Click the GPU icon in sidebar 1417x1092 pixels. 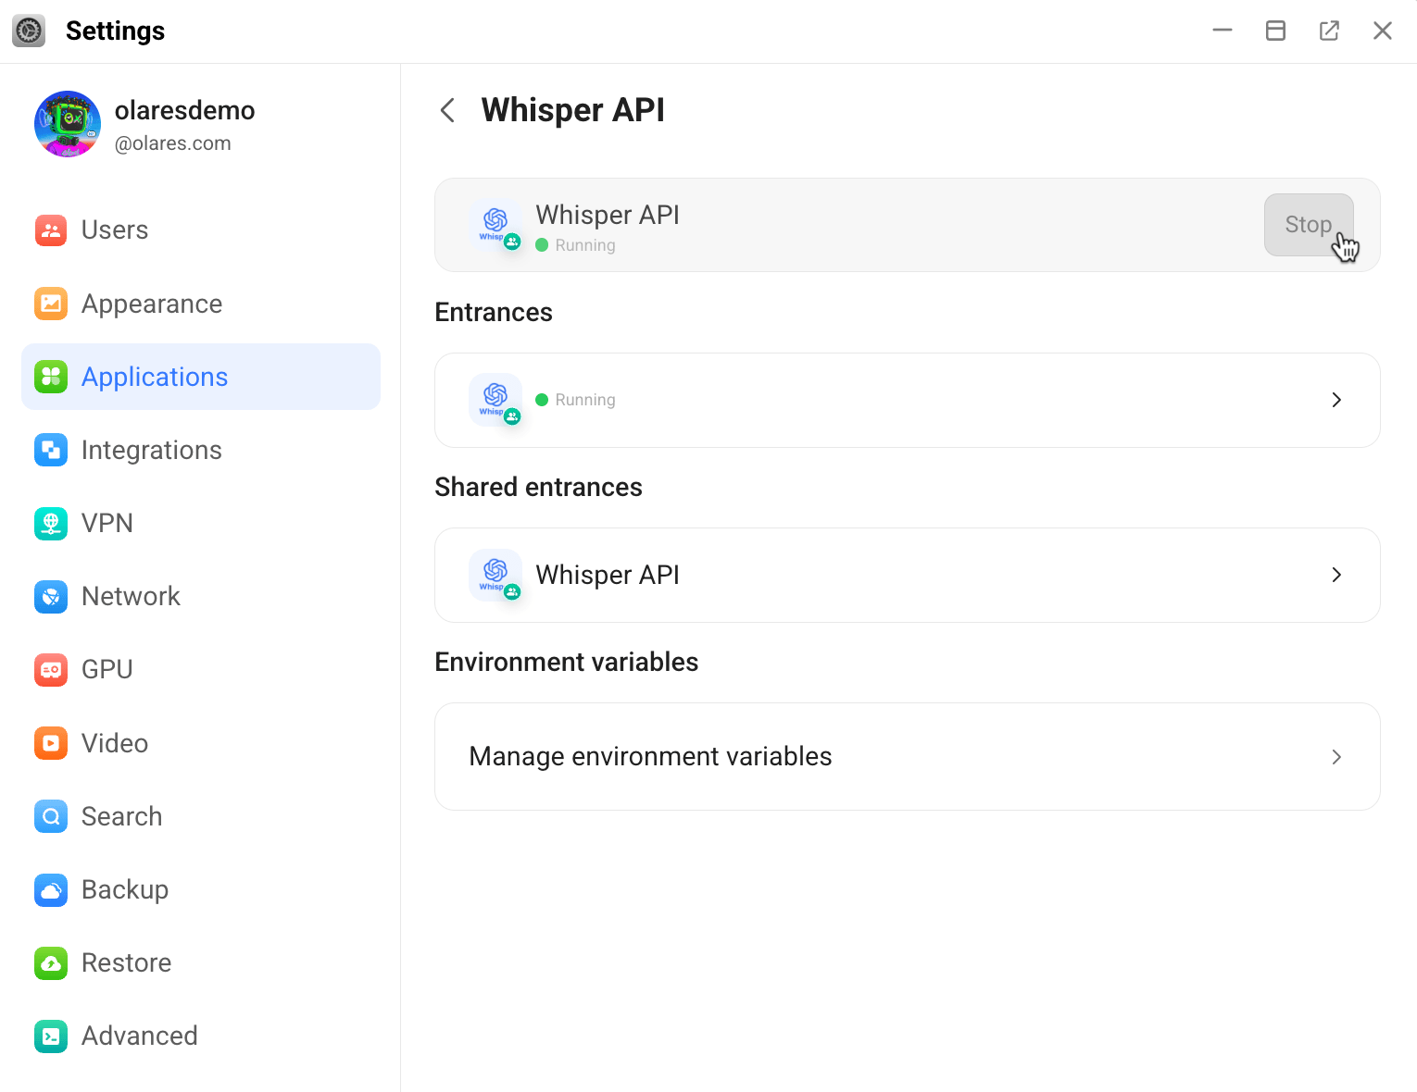51,670
